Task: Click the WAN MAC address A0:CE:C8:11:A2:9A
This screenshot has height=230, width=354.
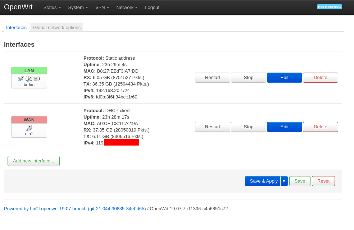Action: pyautogui.click(x=117, y=124)
